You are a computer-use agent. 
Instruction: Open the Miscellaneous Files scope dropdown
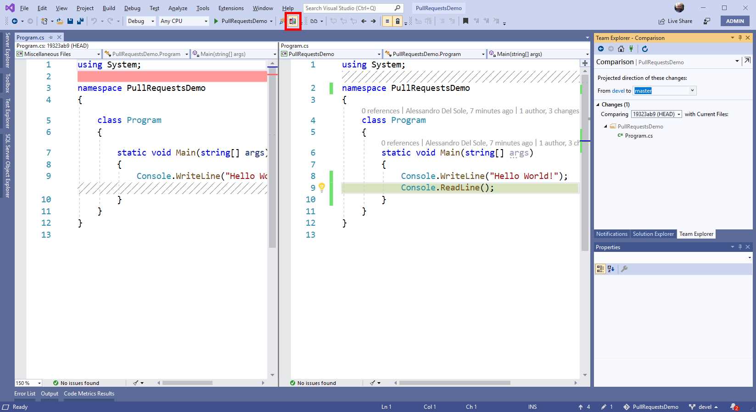tap(58, 54)
